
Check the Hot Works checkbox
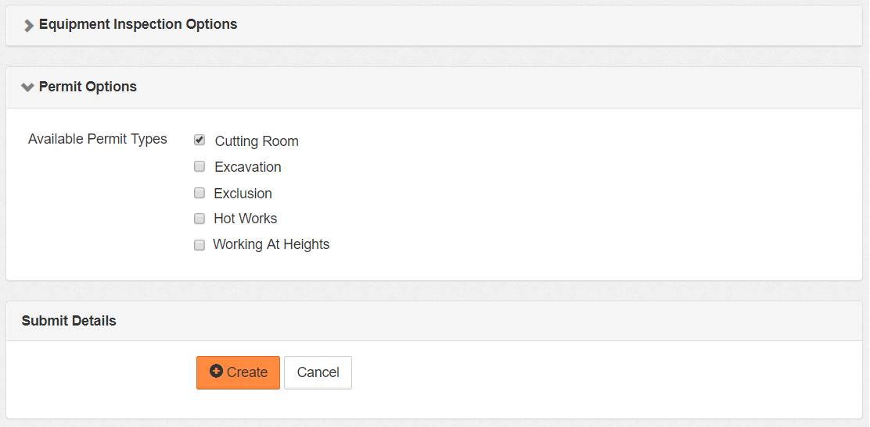click(x=200, y=219)
